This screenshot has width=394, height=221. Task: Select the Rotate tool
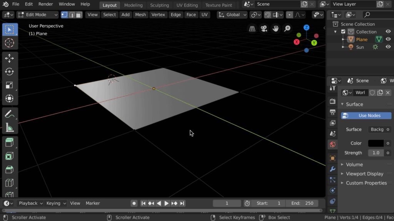[x=10, y=72]
